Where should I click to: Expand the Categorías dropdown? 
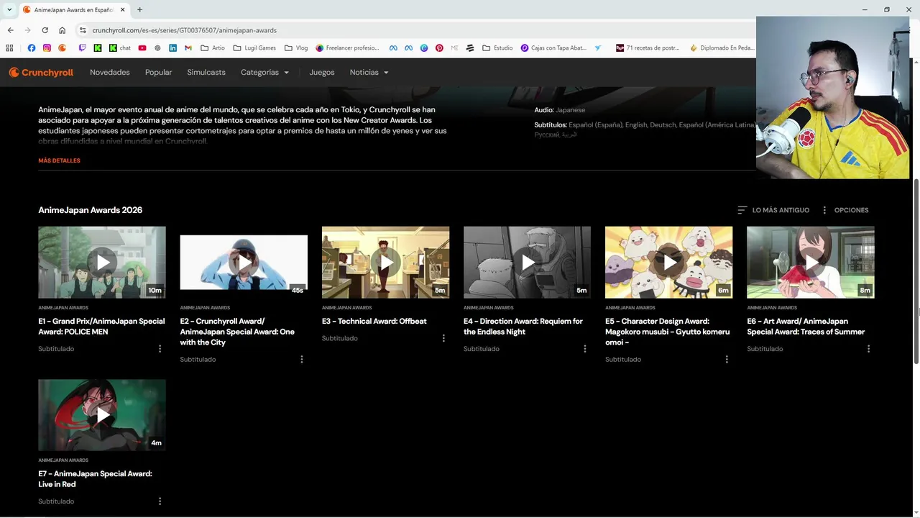tap(264, 73)
